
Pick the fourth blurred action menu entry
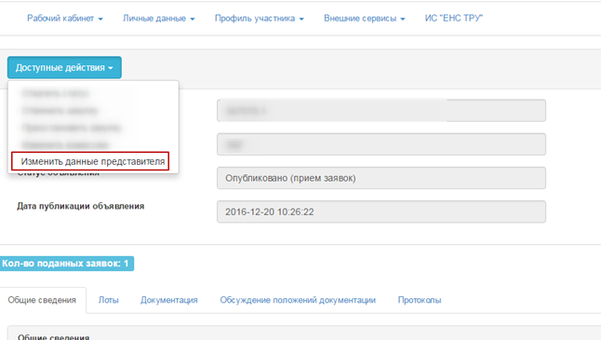[x=65, y=144]
